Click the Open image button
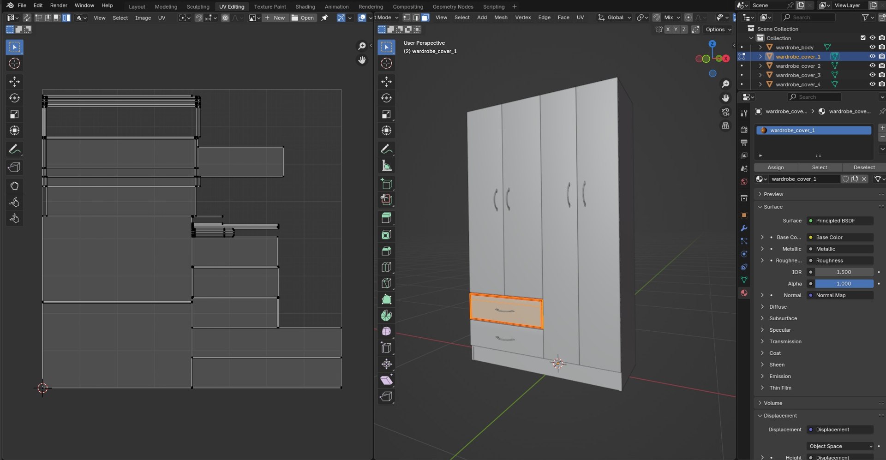The height and width of the screenshot is (460, 886). [x=303, y=18]
